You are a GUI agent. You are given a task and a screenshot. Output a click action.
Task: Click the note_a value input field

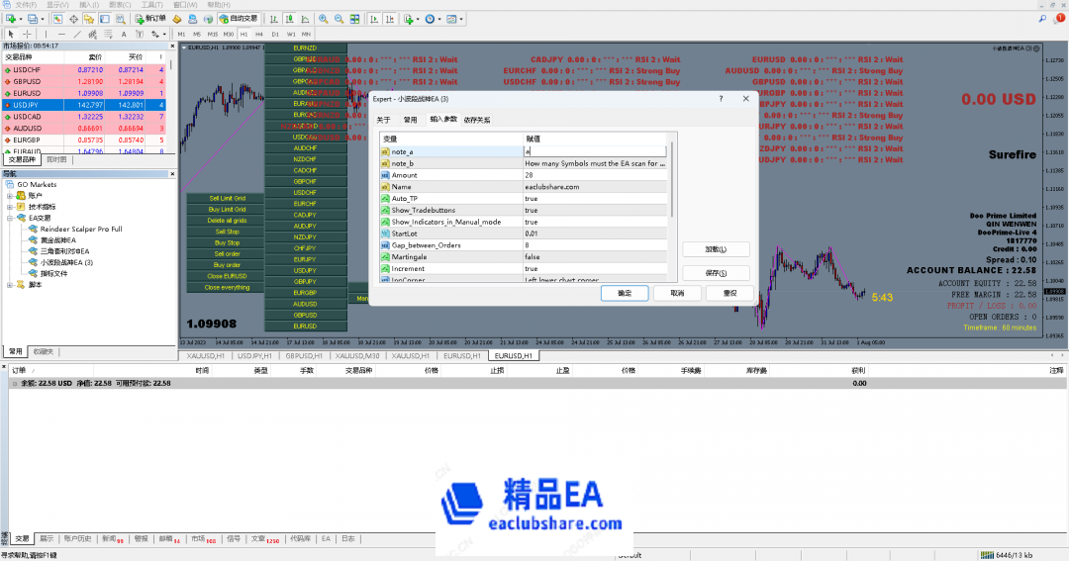pos(594,151)
